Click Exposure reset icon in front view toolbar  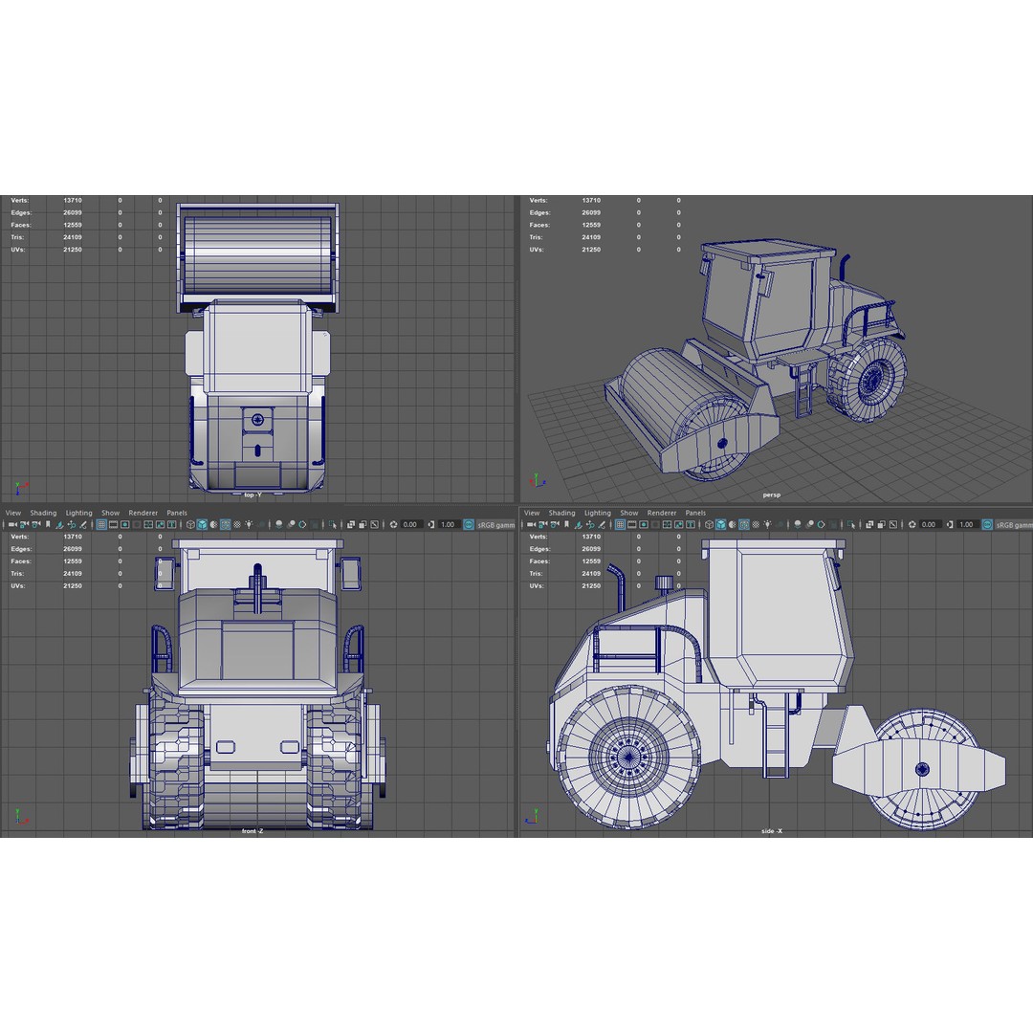tap(393, 524)
